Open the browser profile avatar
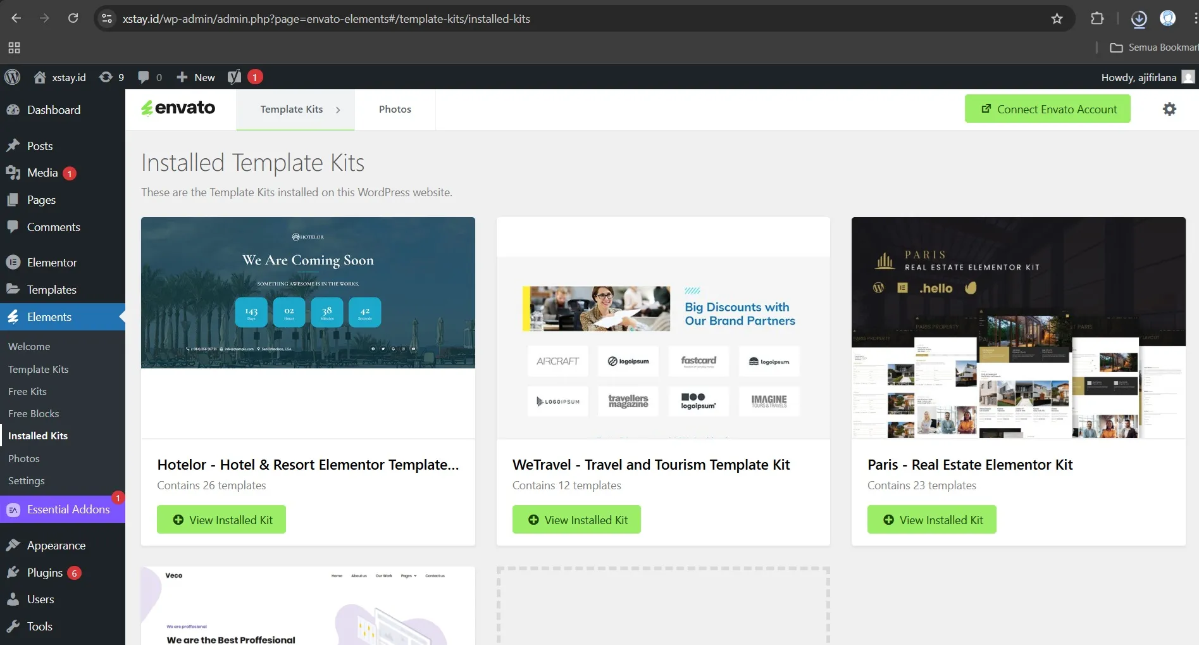The image size is (1199, 645). click(1167, 18)
